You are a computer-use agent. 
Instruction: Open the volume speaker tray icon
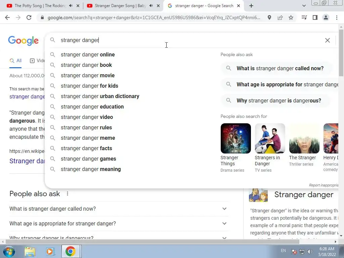310,252
